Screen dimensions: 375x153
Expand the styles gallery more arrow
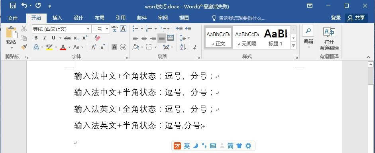coord(293,45)
